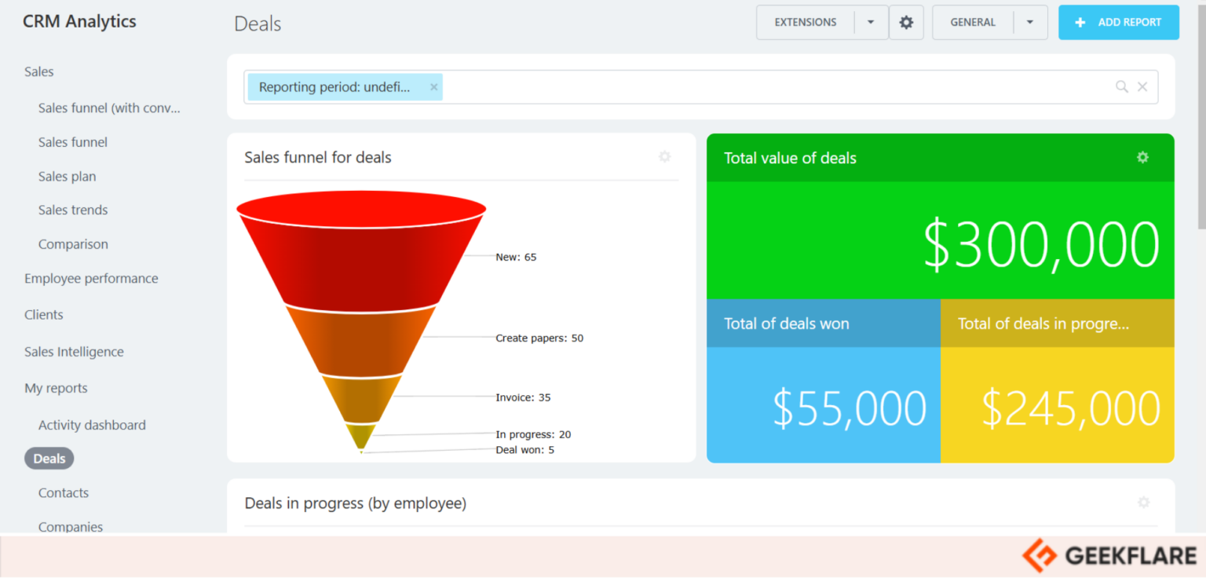Click the search magnifier in filter bar

click(x=1122, y=87)
